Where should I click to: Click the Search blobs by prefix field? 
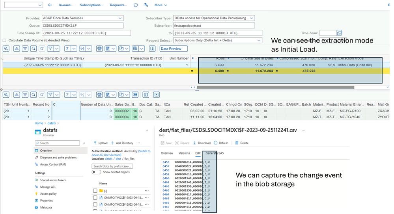point(112,166)
